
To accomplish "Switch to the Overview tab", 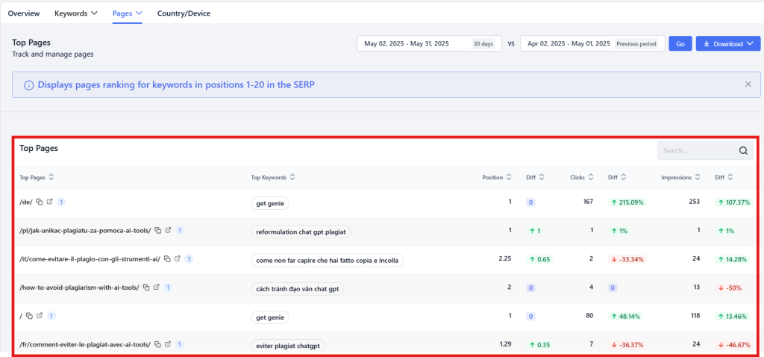I will [x=24, y=13].
